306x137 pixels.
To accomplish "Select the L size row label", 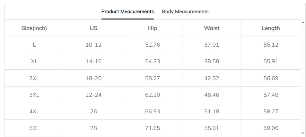I will 34,45.
